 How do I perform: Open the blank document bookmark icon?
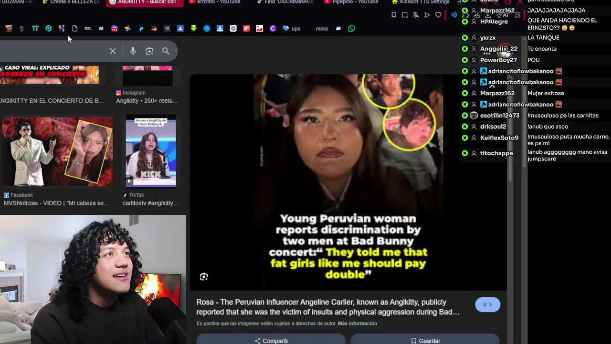pyautogui.click(x=74, y=29)
